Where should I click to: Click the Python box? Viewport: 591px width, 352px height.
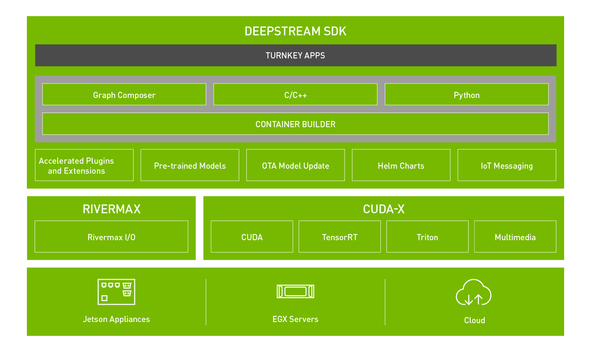click(x=467, y=95)
